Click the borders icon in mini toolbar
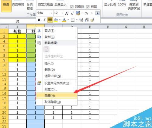 pos(73,20)
